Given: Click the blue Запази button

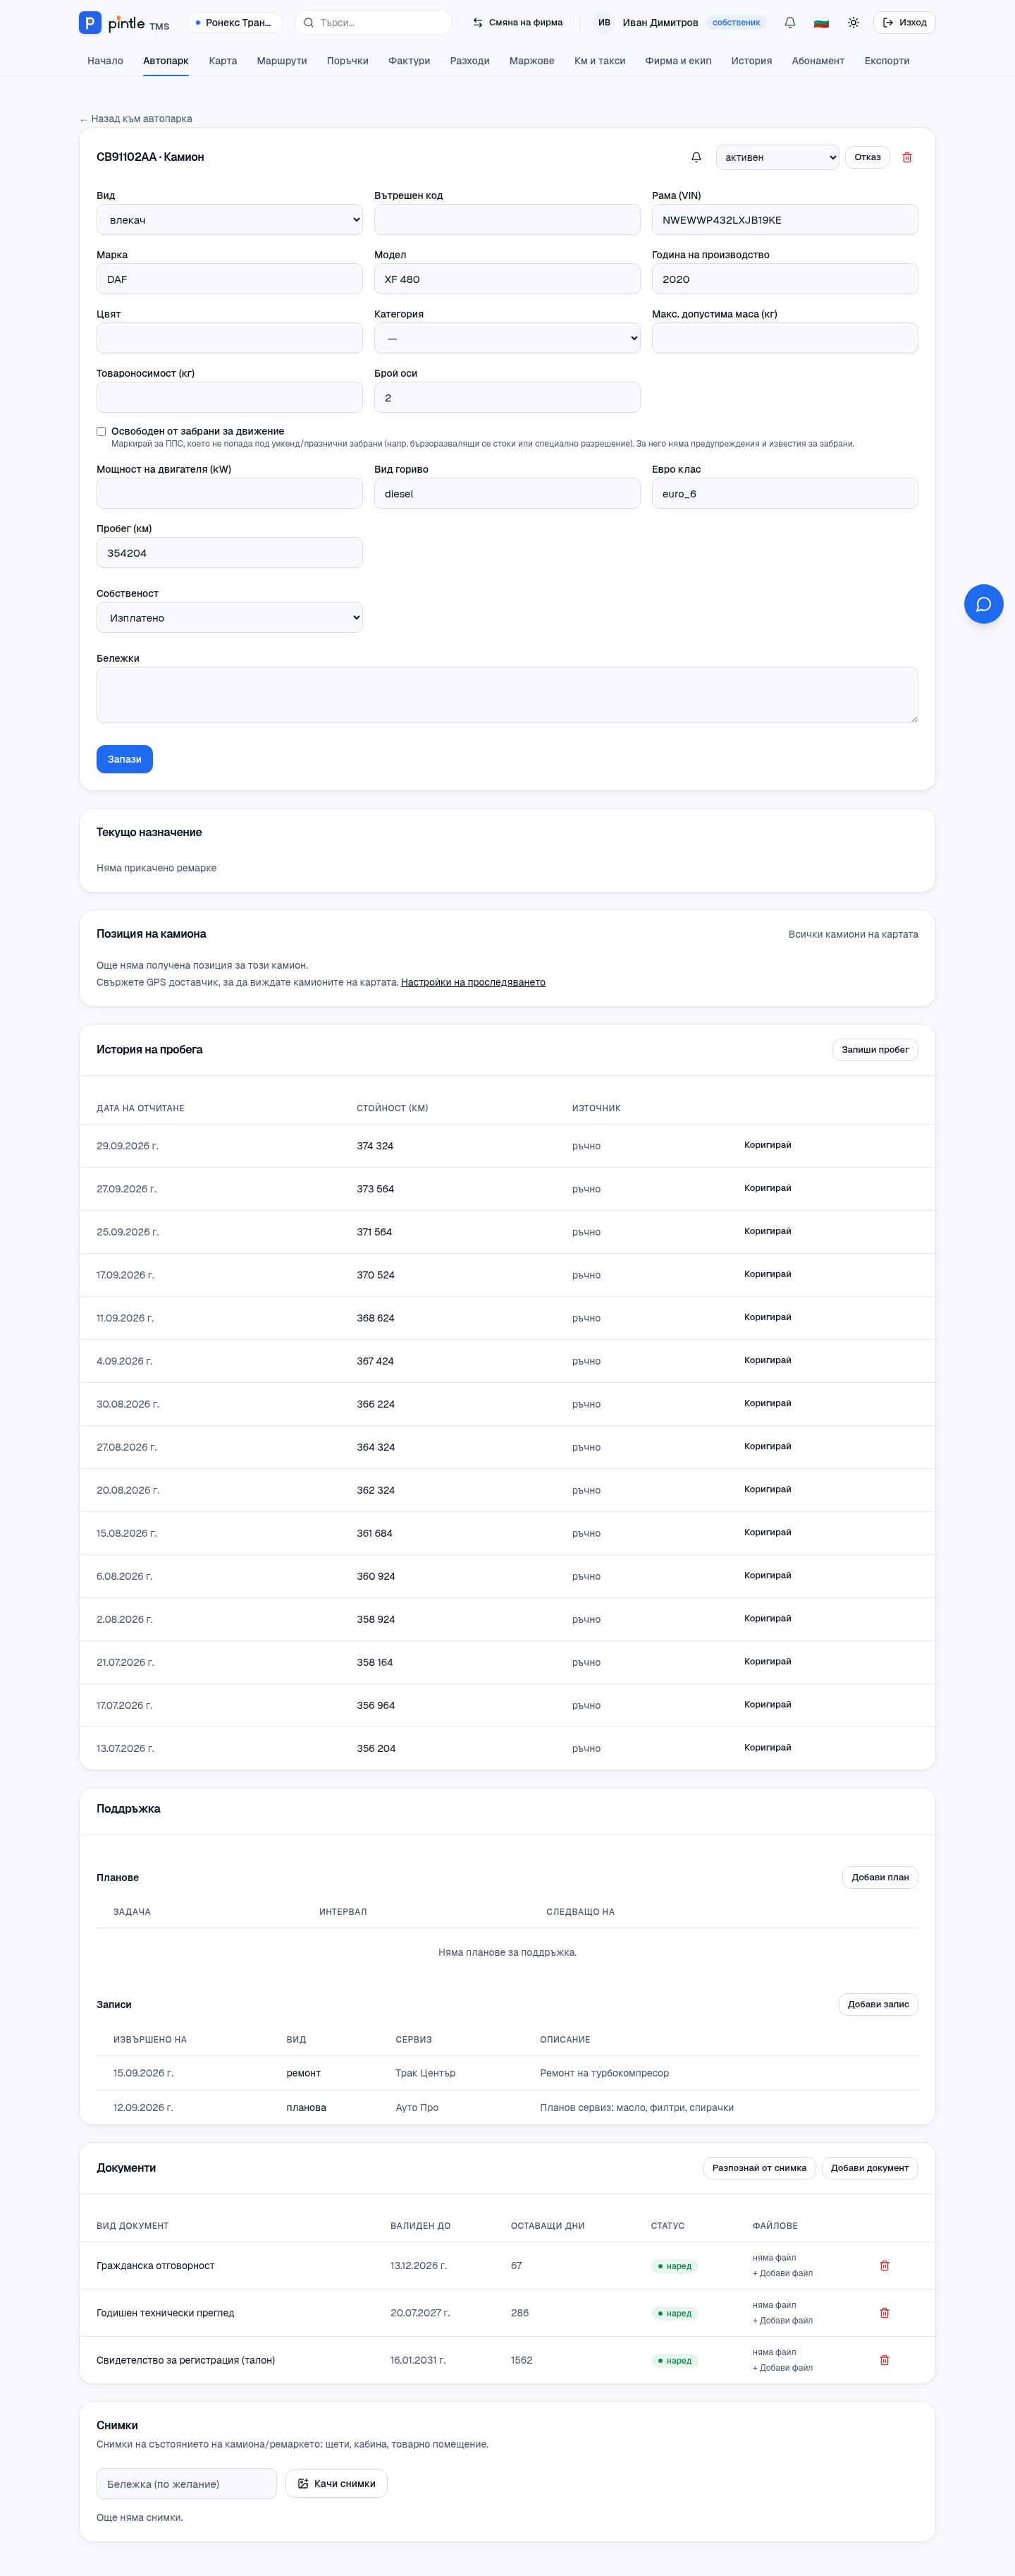Looking at the screenshot, I should 125,759.
